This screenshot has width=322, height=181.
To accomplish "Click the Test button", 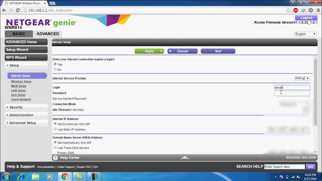I will click(218, 51).
